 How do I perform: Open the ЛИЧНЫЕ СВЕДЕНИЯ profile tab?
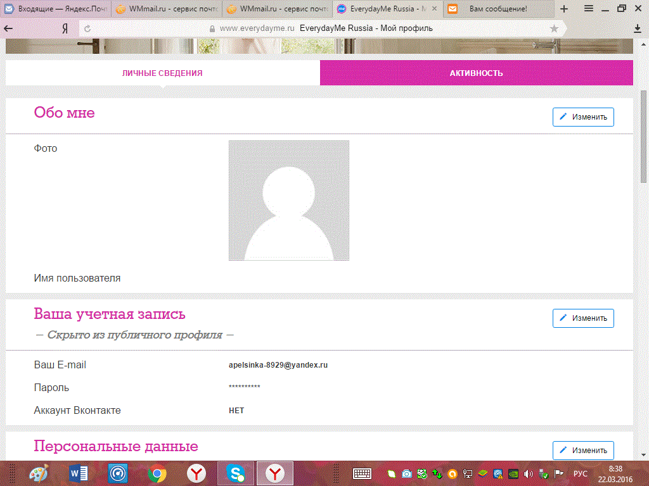point(162,73)
